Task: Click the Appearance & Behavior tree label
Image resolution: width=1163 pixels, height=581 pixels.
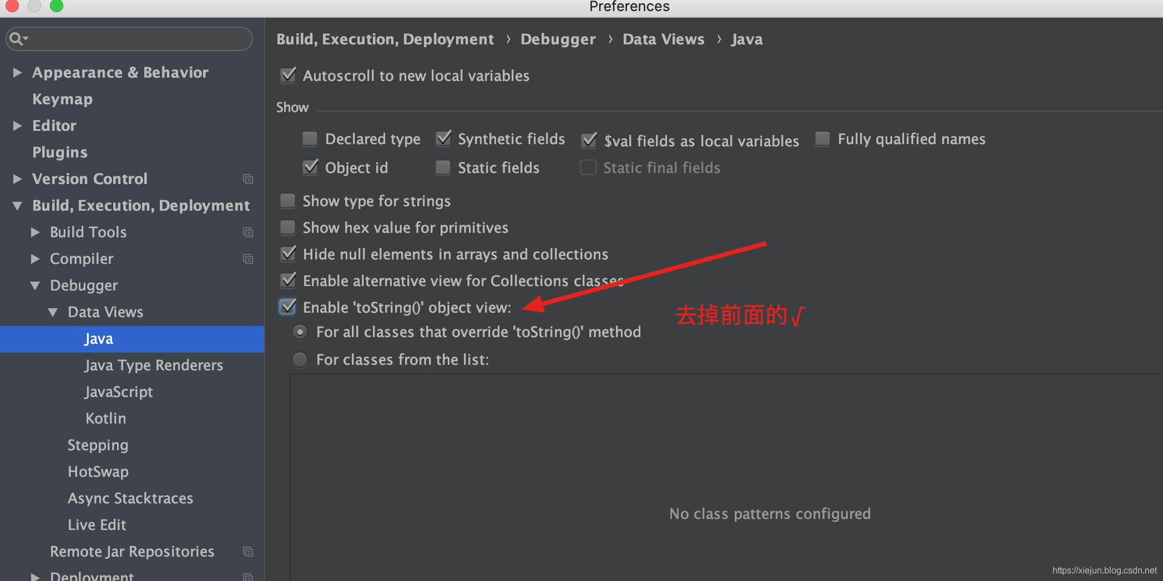Action: [120, 73]
